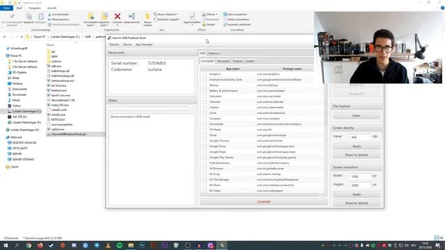Open the Device menu in Xiaomi tool

tap(127, 44)
